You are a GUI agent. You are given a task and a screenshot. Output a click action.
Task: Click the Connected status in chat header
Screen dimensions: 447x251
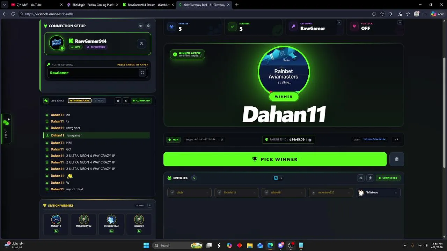pos(141,101)
